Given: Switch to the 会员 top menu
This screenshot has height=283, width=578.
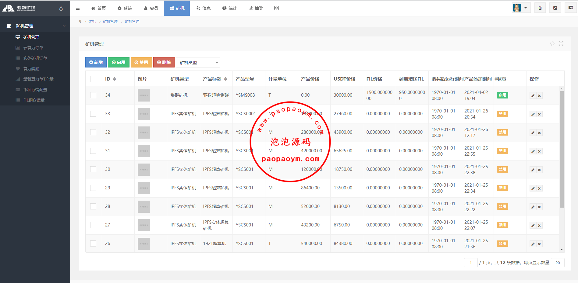Looking at the screenshot, I should tap(151, 8).
